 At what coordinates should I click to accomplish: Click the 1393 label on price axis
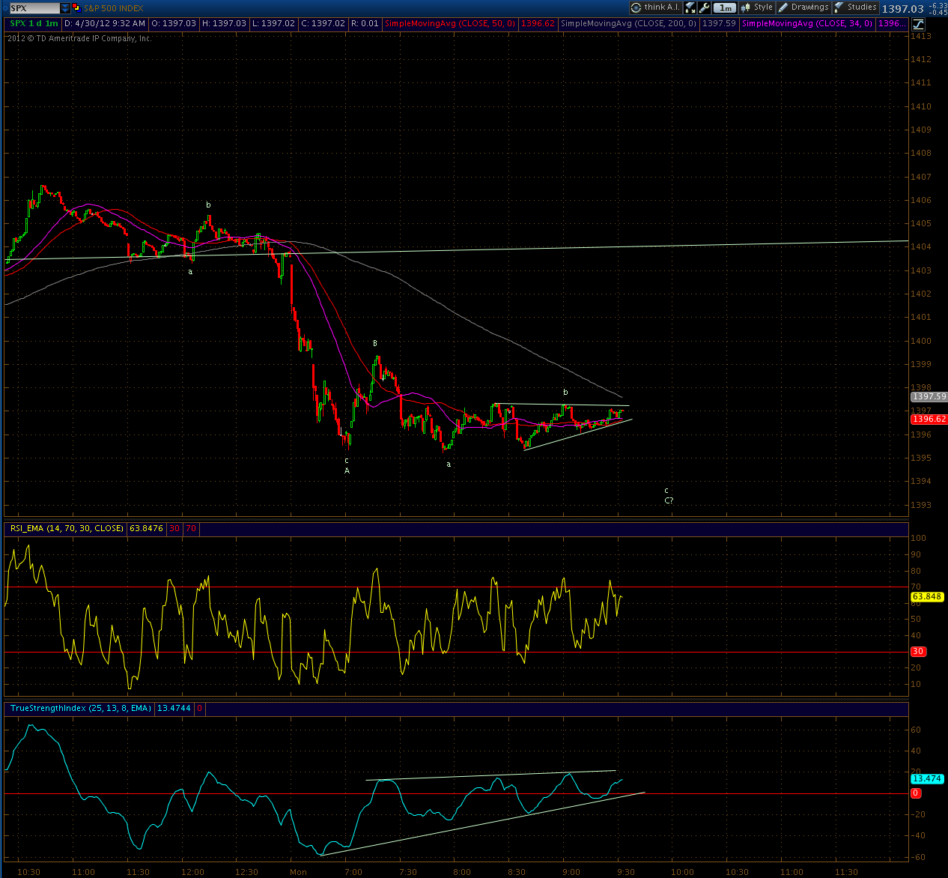coord(921,505)
